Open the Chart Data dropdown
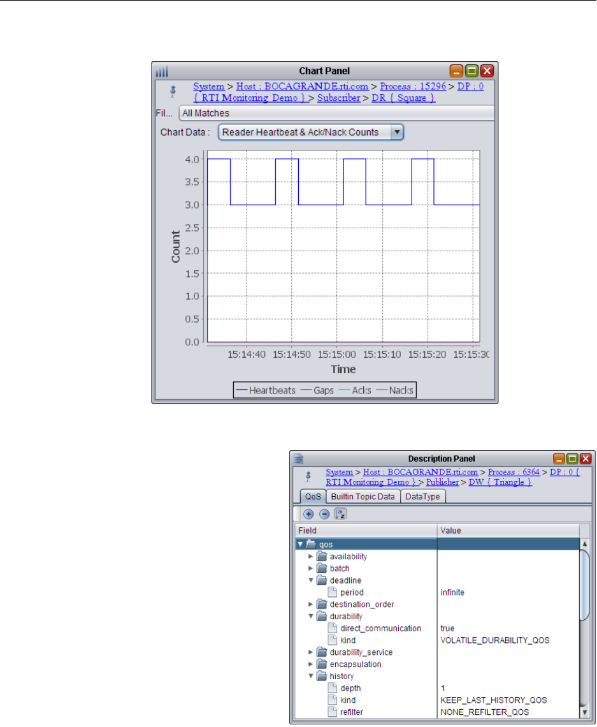 tap(396, 132)
